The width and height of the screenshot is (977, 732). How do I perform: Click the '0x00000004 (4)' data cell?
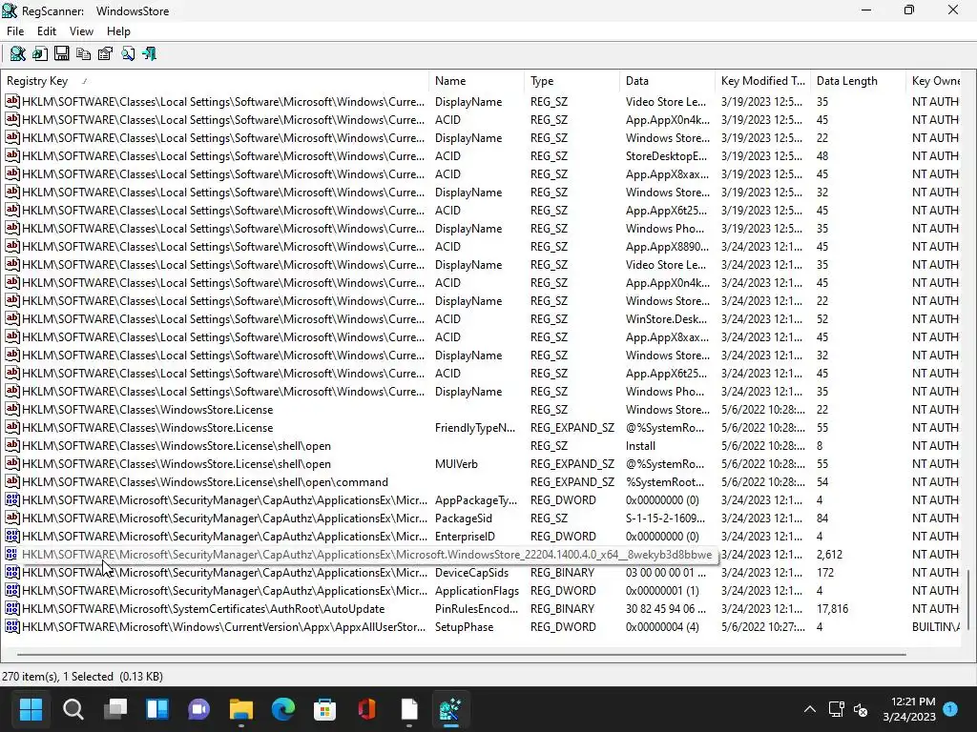point(662,627)
